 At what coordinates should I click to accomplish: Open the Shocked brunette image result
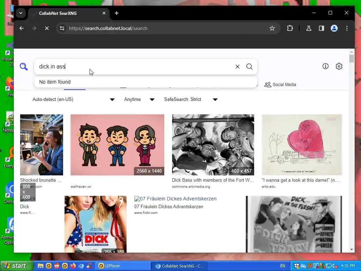click(42, 145)
